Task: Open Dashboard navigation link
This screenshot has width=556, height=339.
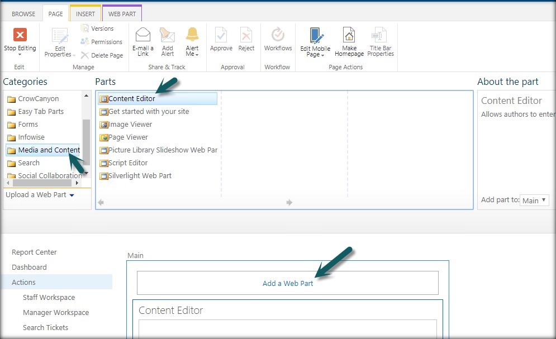Action: pyautogui.click(x=29, y=267)
